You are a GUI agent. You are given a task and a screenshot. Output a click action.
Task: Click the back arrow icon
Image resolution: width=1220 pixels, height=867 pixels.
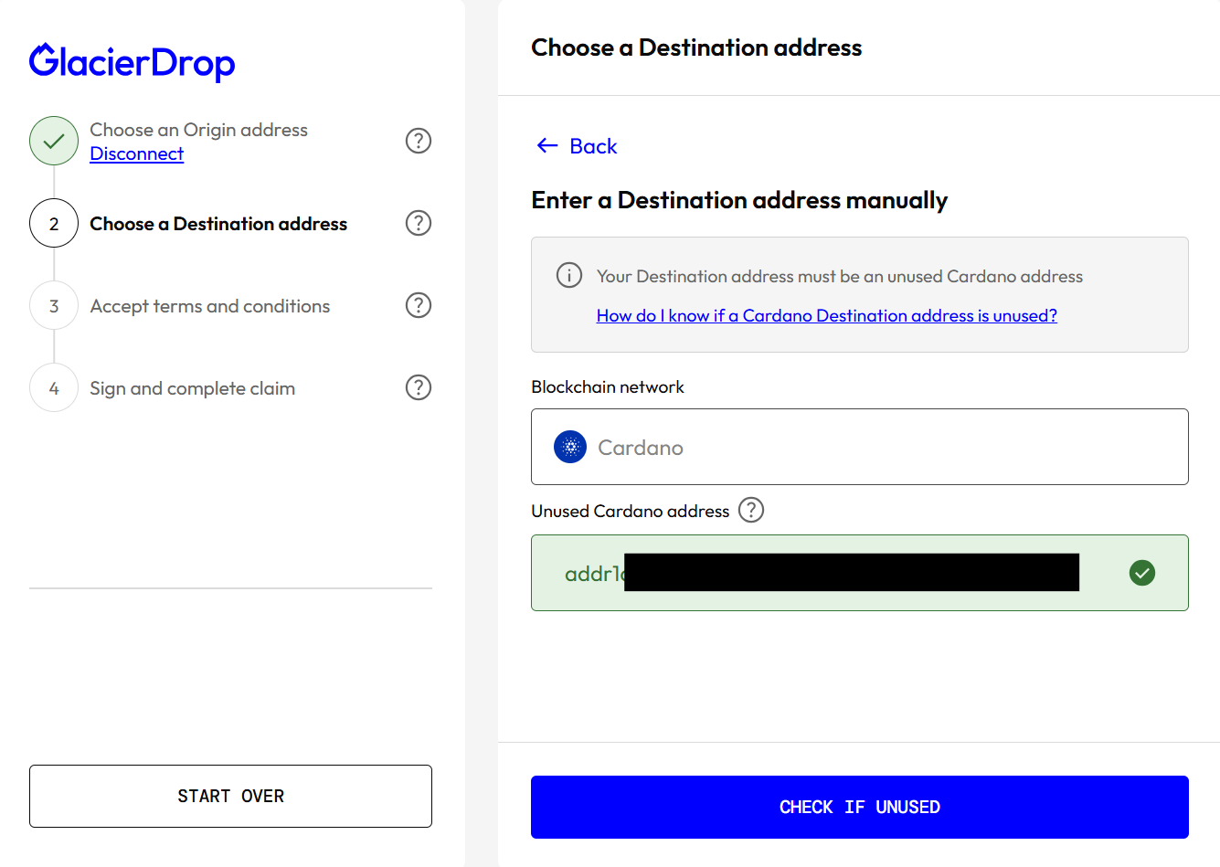click(x=547, y=145)
